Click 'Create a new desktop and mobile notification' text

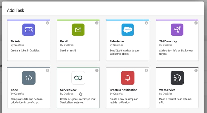(124, 101)
